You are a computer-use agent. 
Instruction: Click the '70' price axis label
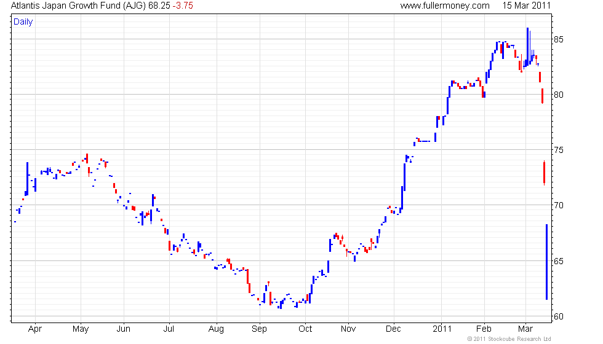559,205
